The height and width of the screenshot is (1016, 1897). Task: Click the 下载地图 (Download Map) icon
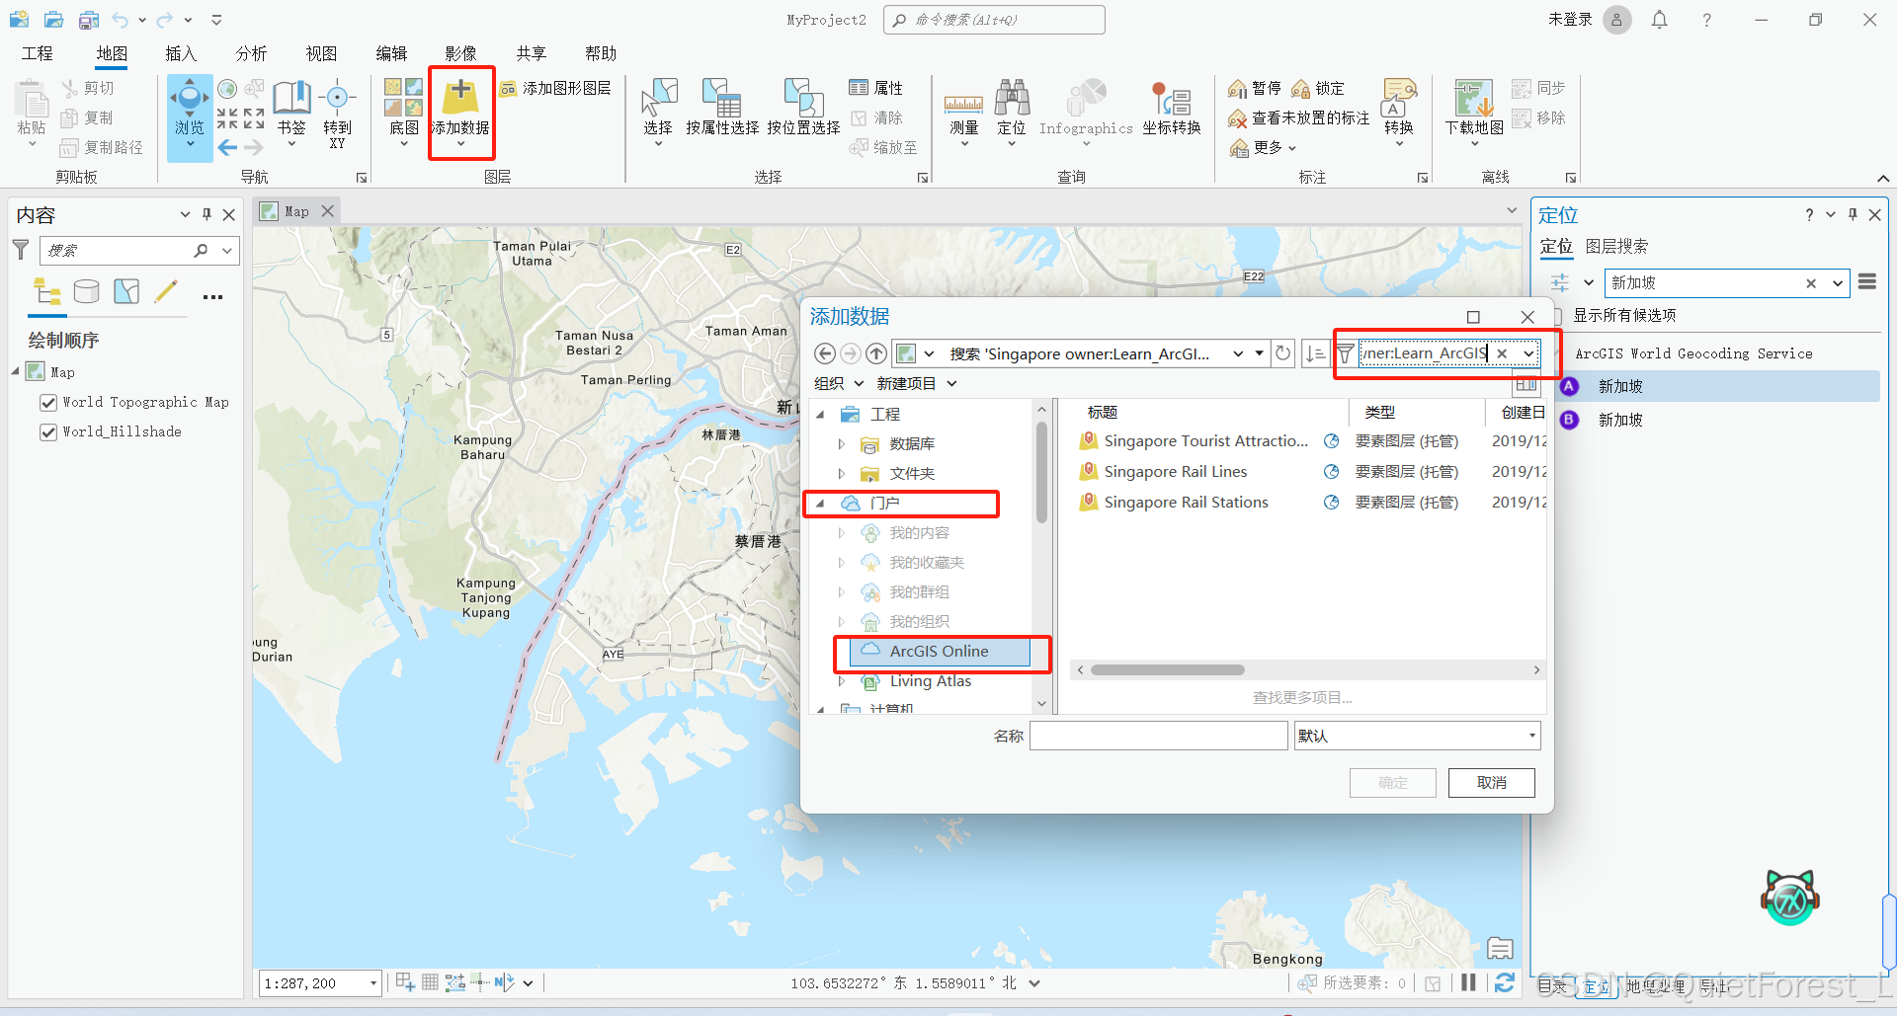[x=1473, y=98]
